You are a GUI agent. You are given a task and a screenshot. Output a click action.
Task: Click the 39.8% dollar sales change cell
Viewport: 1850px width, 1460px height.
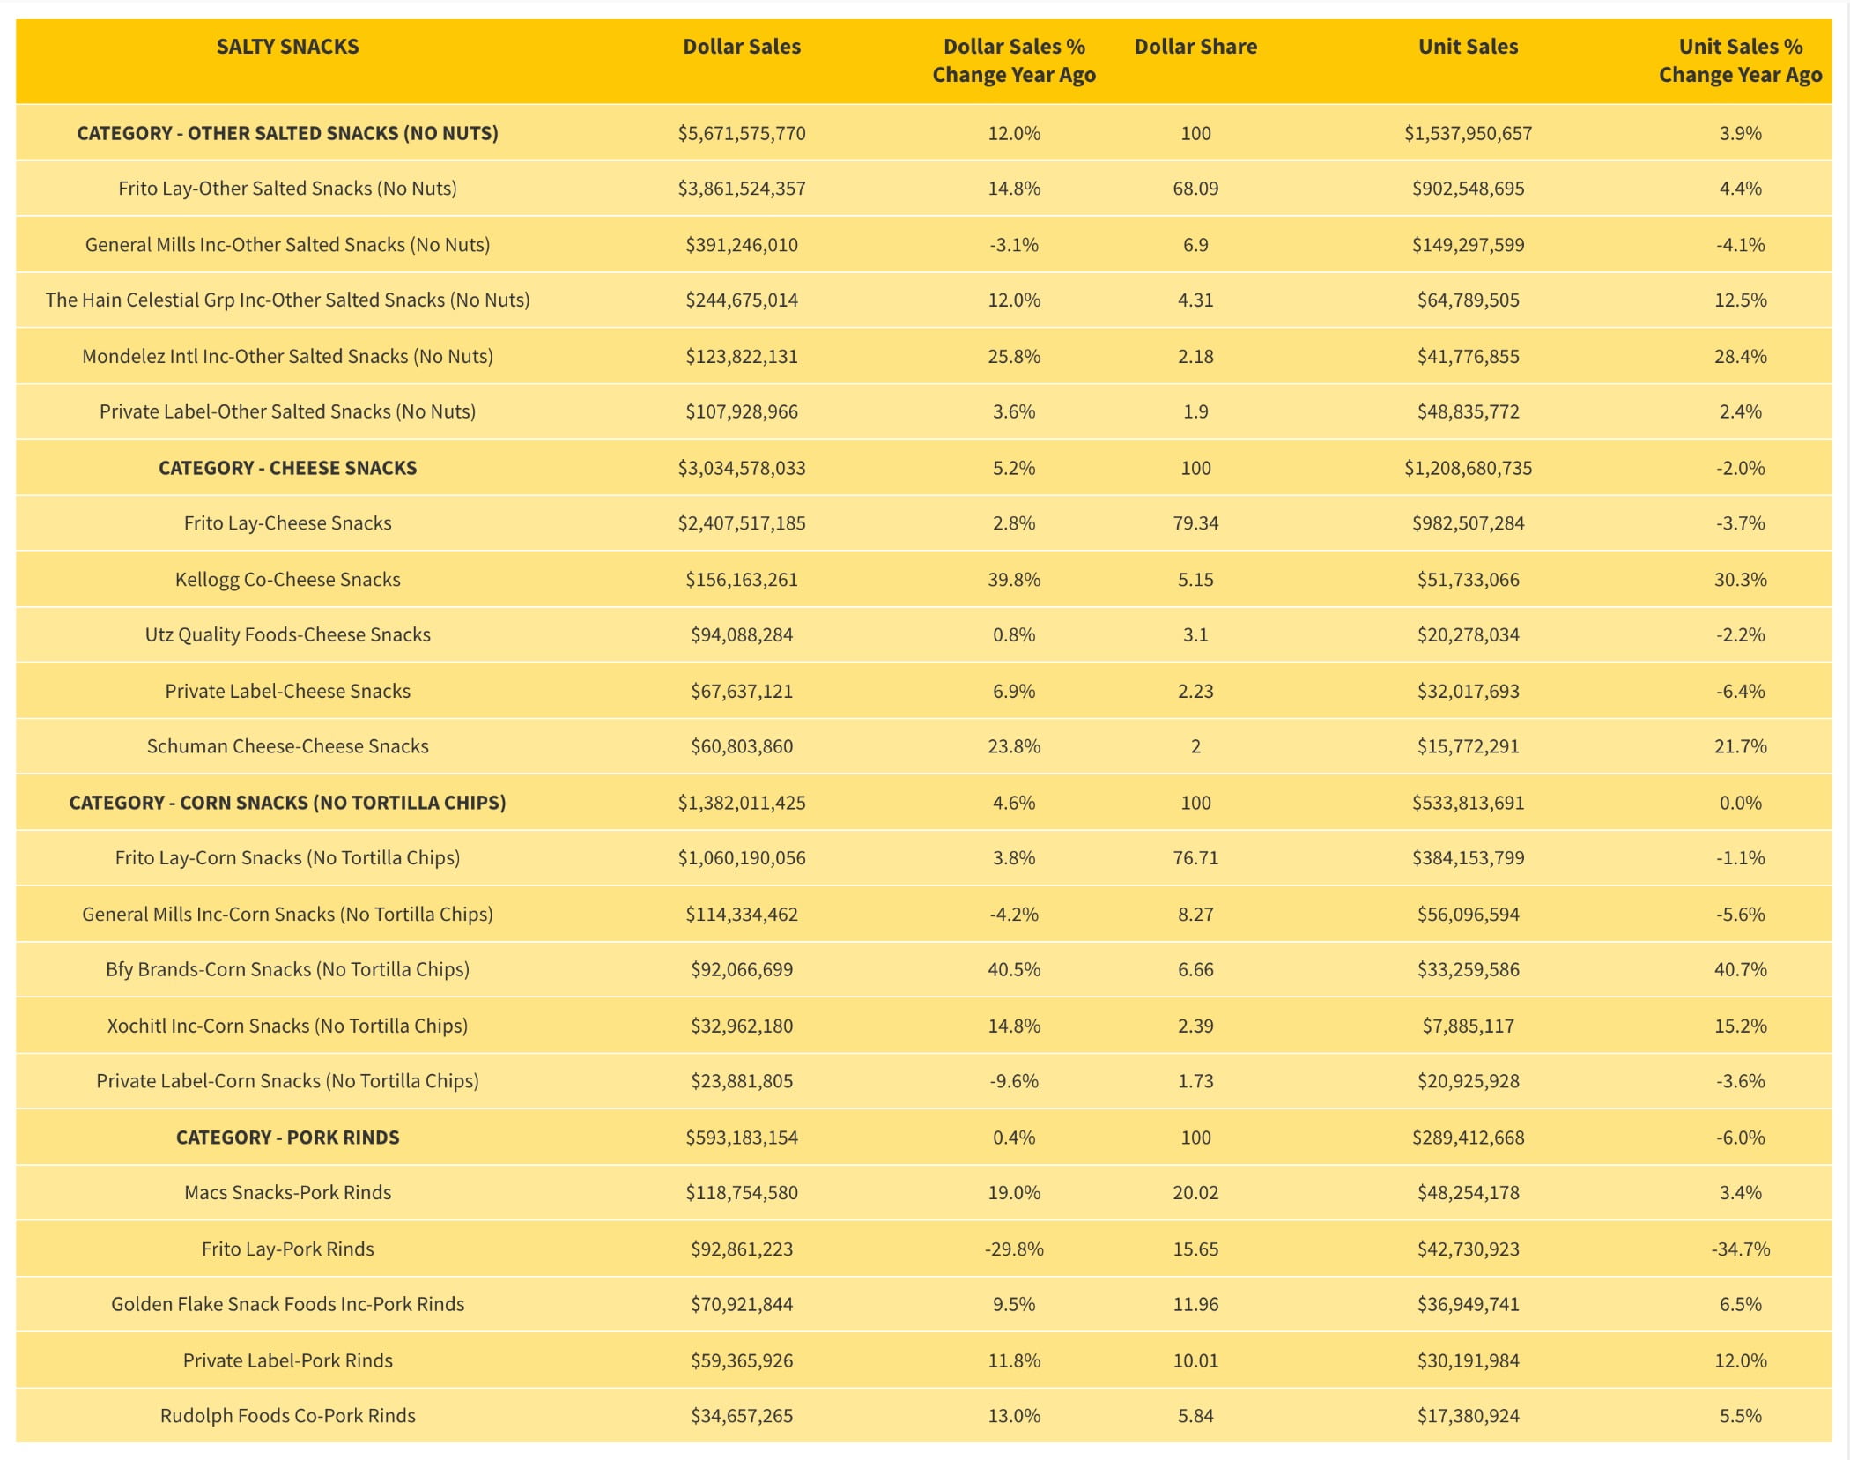[1014, 580]
